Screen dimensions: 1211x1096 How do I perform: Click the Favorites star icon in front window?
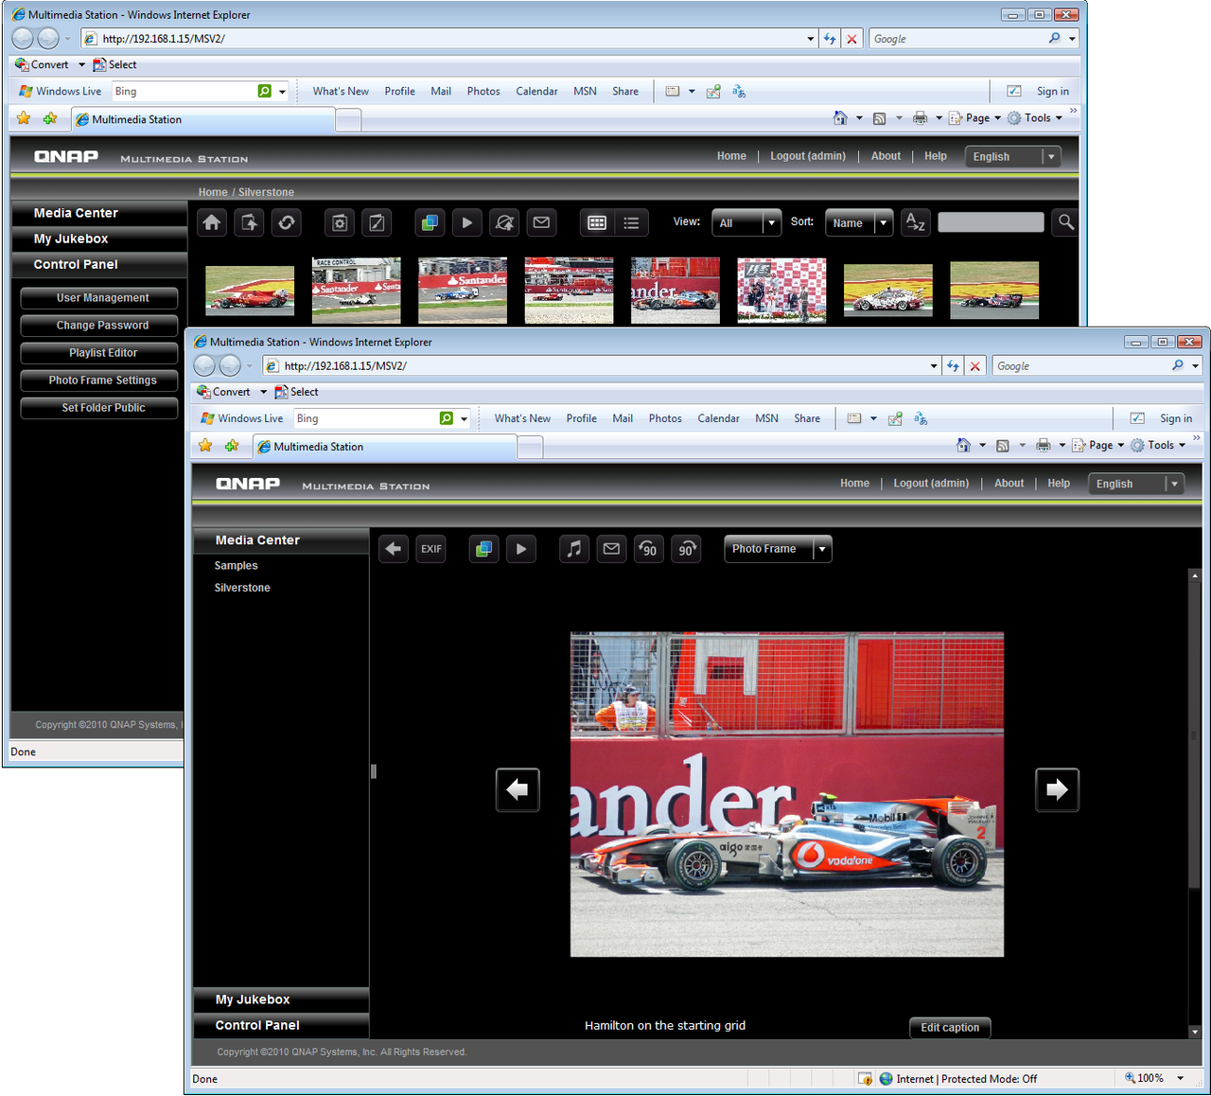[x=205, y=446]
